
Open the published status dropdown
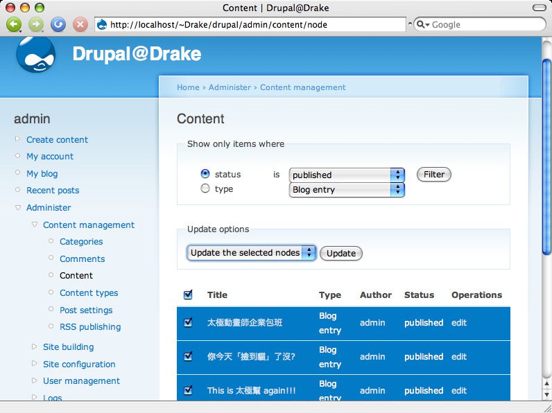click(x=347, y=175)
